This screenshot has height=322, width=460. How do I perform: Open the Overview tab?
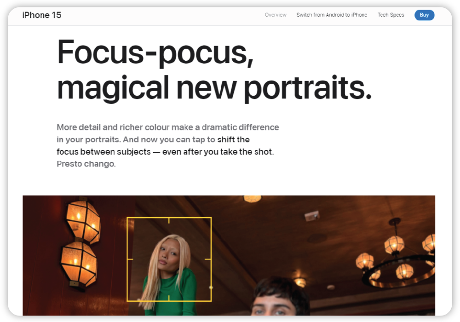(276, 15)
